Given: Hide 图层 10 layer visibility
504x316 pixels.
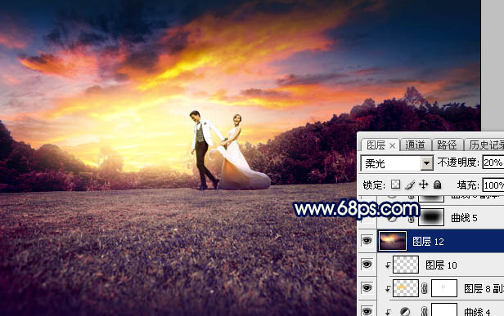Looking at the screenshot, I should pos(367,265).
